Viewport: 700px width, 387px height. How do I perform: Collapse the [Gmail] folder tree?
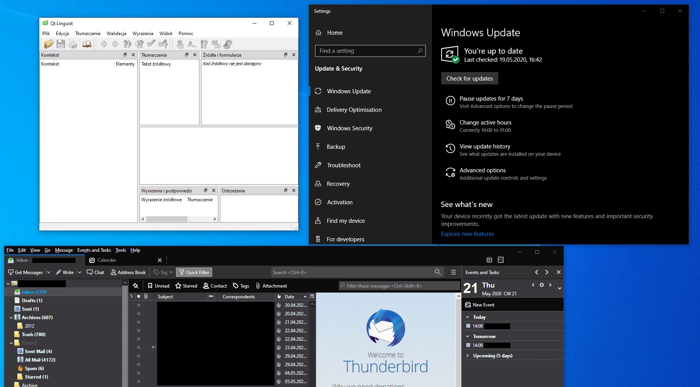pyautogui.click(x=11, y=343)
